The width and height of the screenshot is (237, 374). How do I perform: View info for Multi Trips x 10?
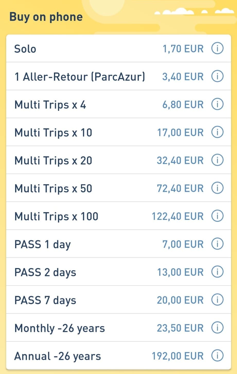217,132
